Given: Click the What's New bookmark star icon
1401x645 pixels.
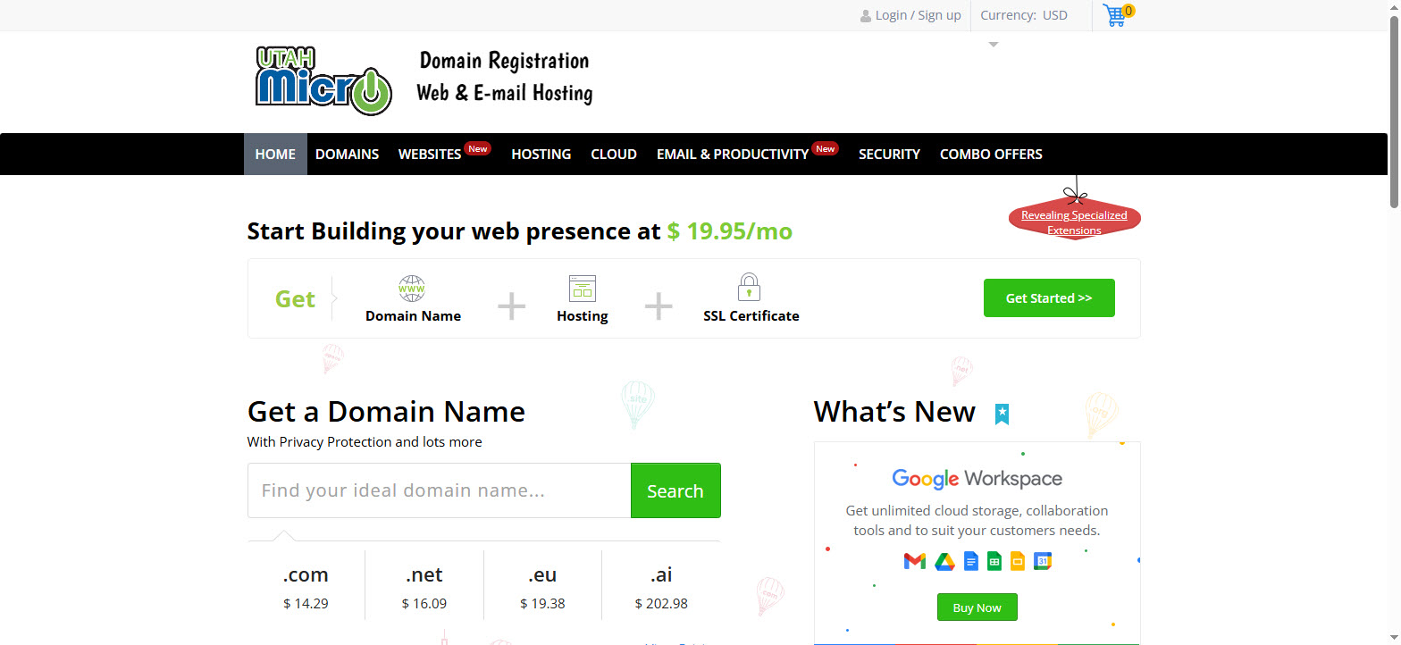Looking at the screenshot, I should 1002,414.
